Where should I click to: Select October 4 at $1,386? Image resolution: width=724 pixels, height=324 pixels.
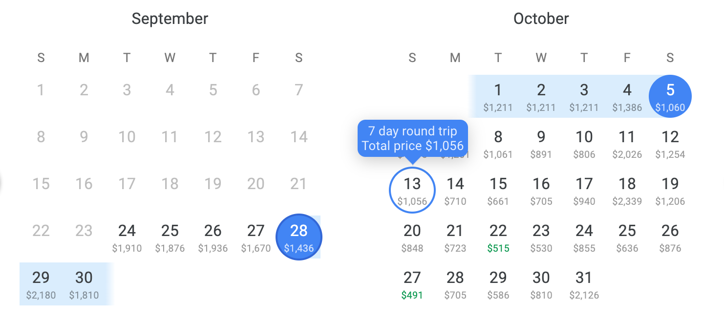pyautogui.click(x=627, y=96)
